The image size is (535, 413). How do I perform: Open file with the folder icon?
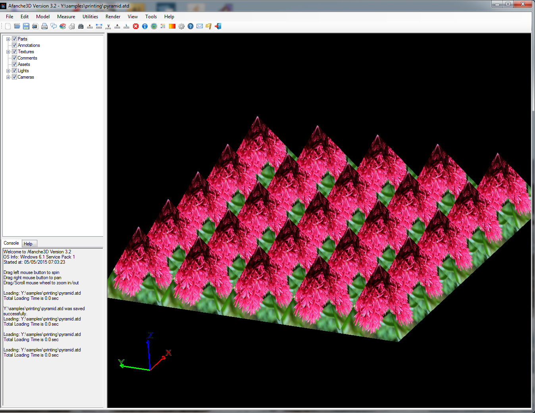(17, 26)
